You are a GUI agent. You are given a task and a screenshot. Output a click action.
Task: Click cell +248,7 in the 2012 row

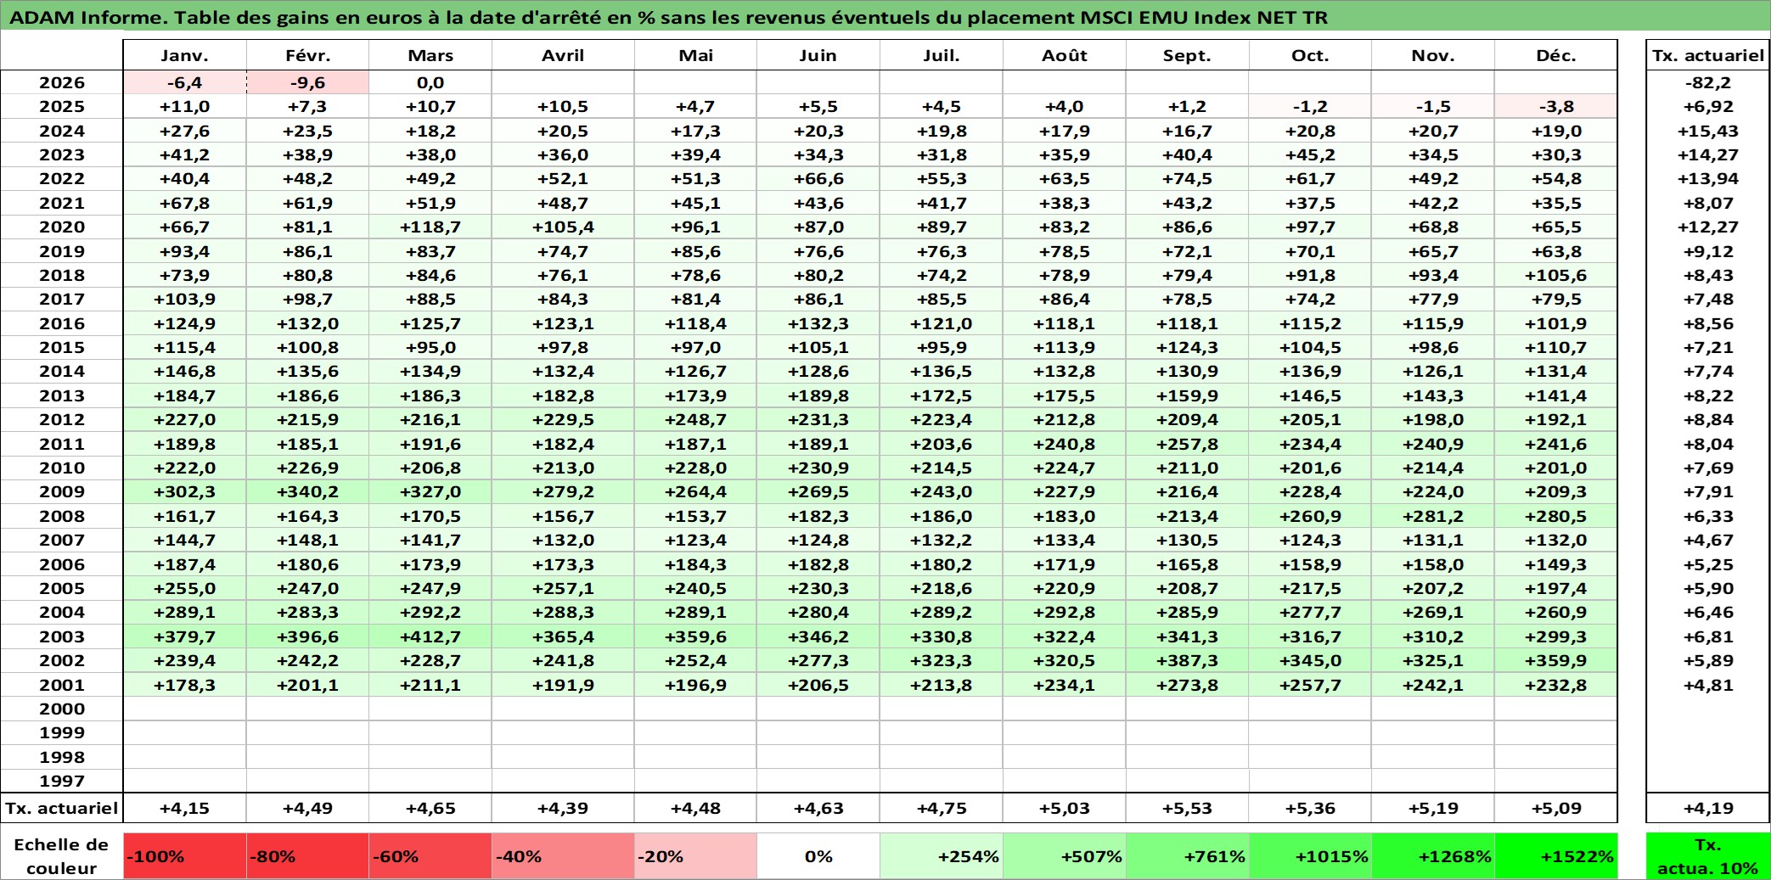[x=695, y=419]
